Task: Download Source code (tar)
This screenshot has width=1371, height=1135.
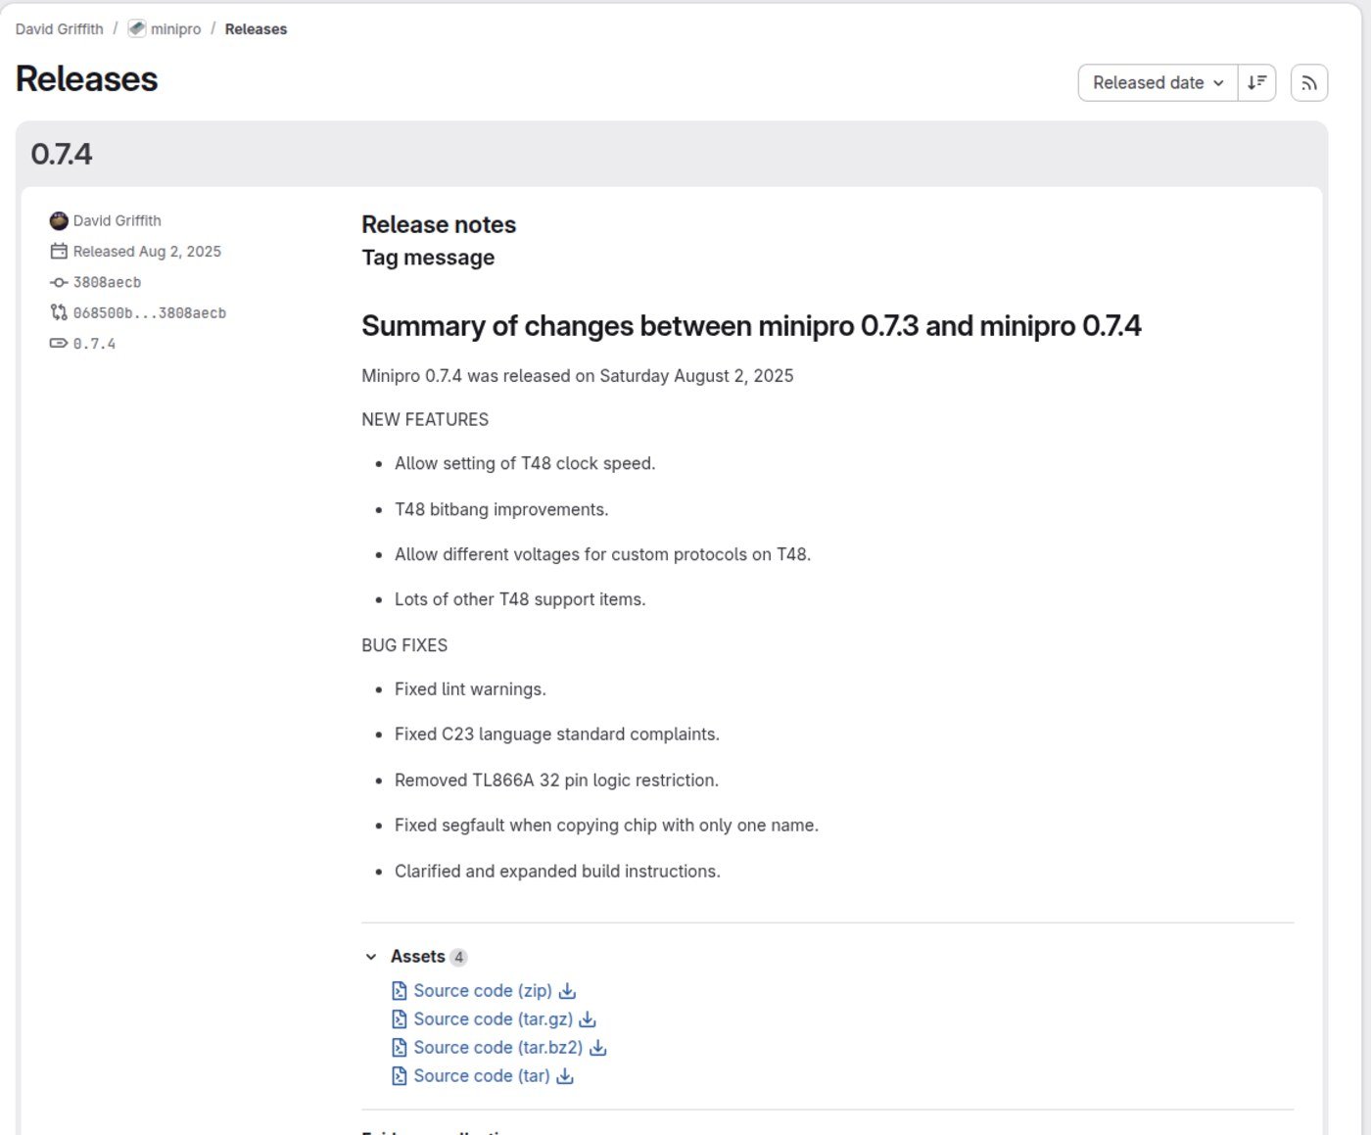Action: (482, 1075)
